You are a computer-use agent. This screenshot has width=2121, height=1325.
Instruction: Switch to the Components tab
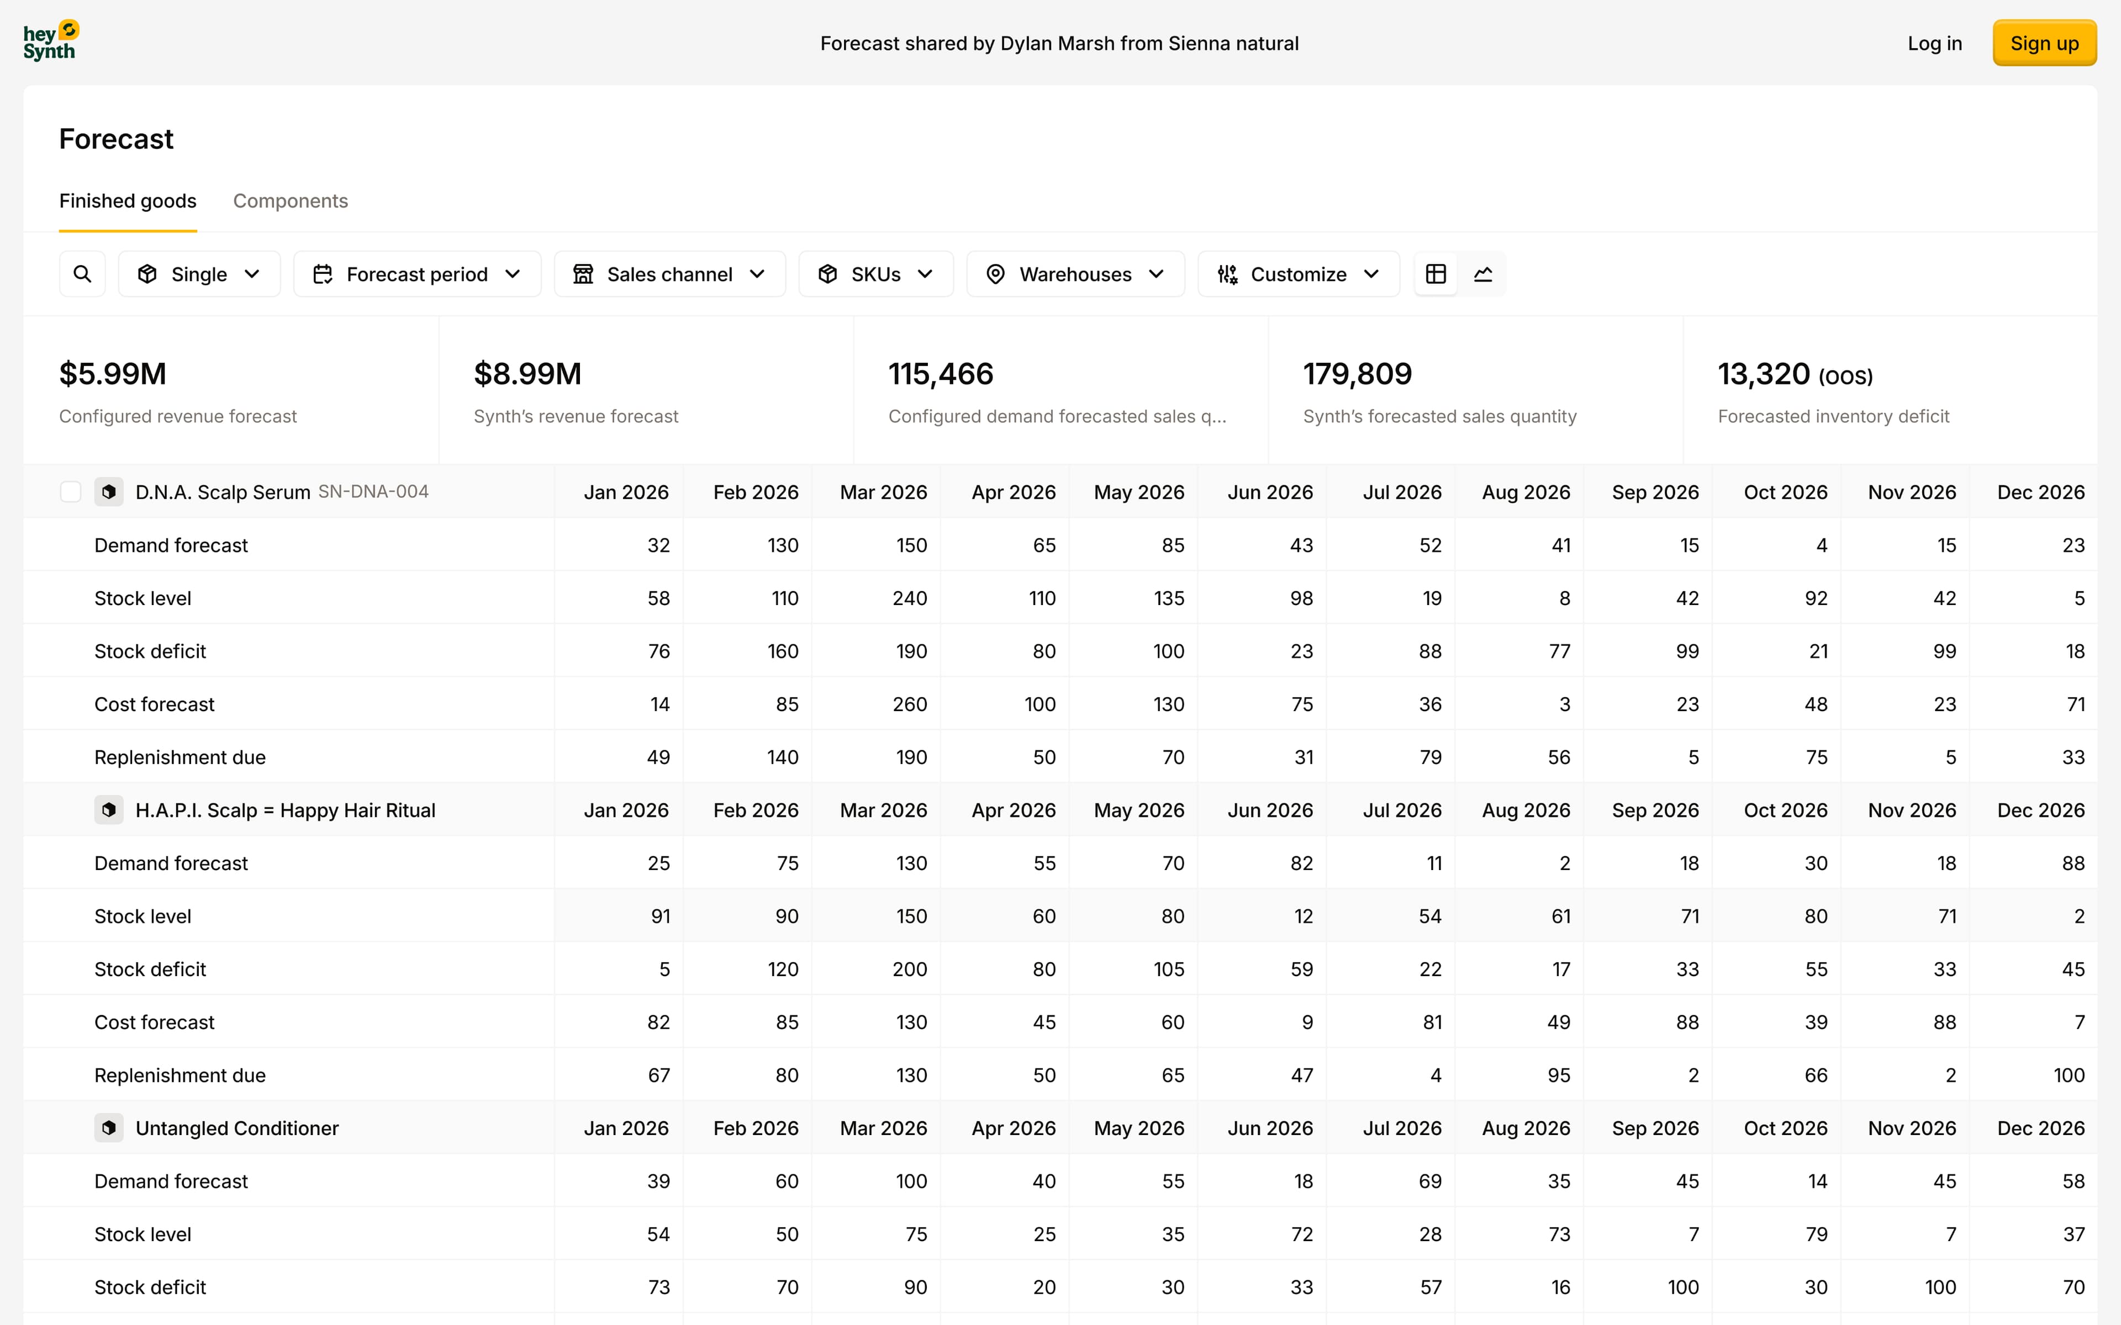tap(290, 200)
